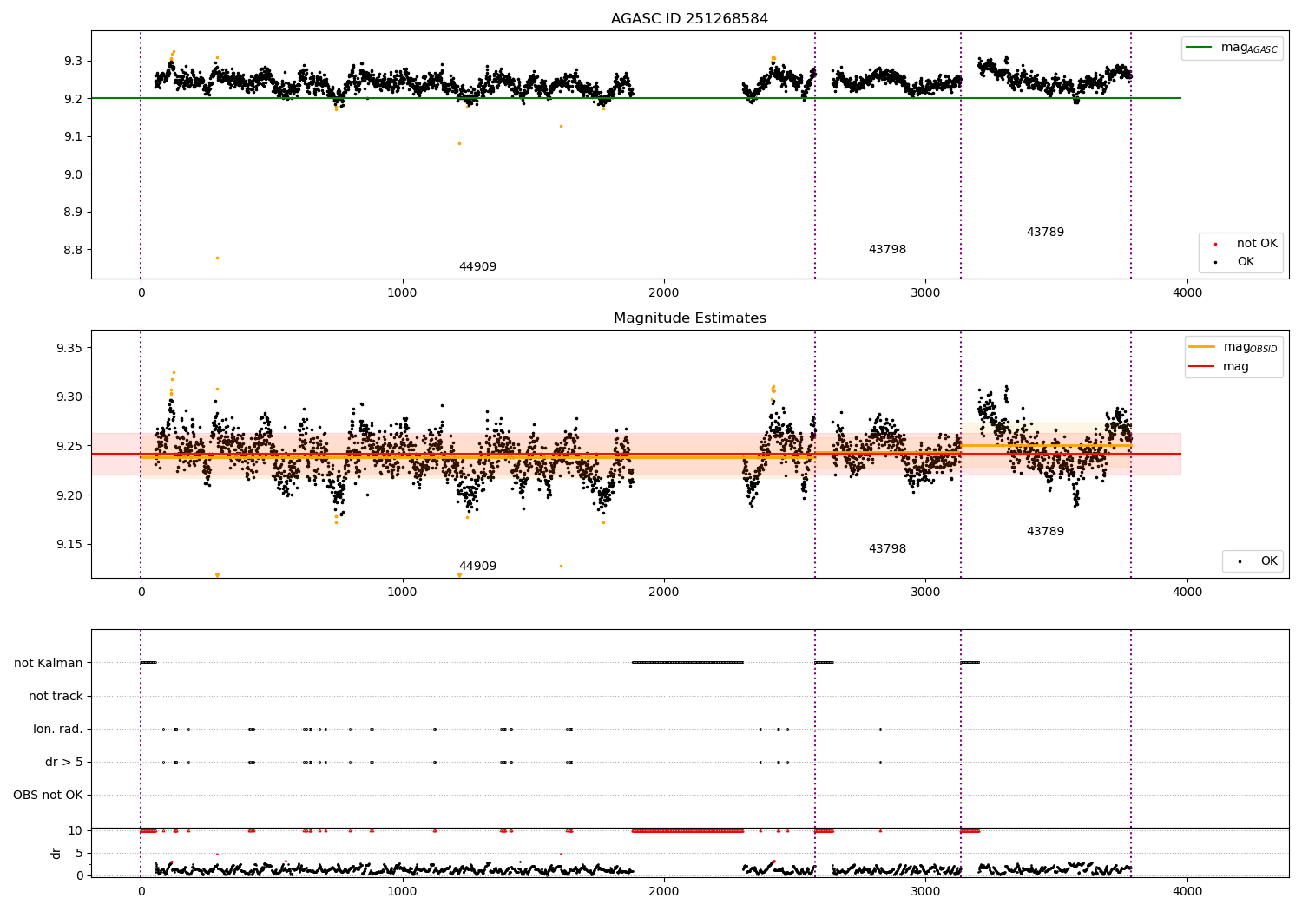
Task: Click the 'dr > 5' axis label
Action: [x=64, y=762]
